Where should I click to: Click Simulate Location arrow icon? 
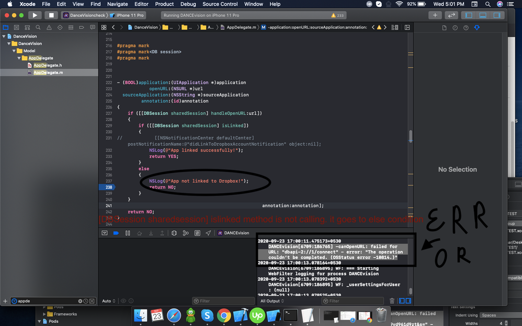tap(208, 233)
